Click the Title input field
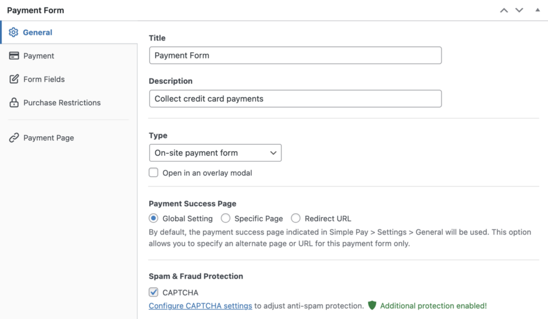This screenshot has width=548, height=319. [295, 56]
